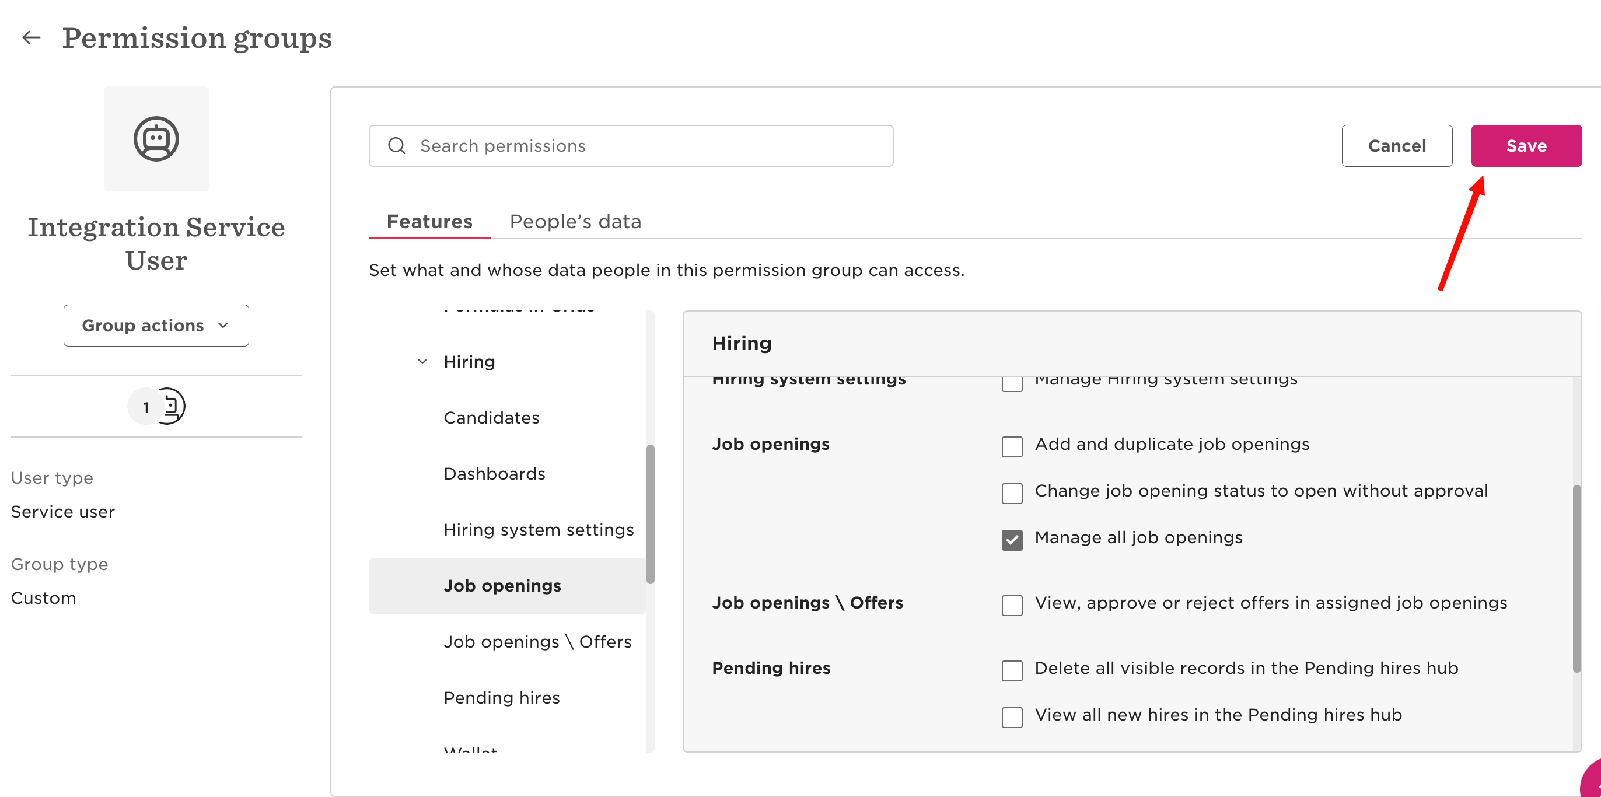Select Hiring system settings tree item

pos(538,530)
